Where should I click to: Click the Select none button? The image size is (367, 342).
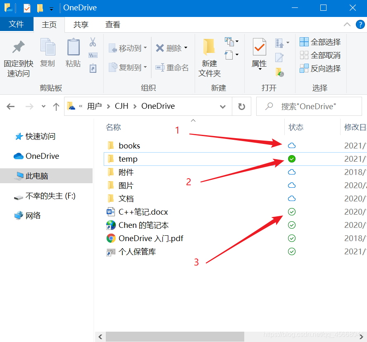point(320,55)
